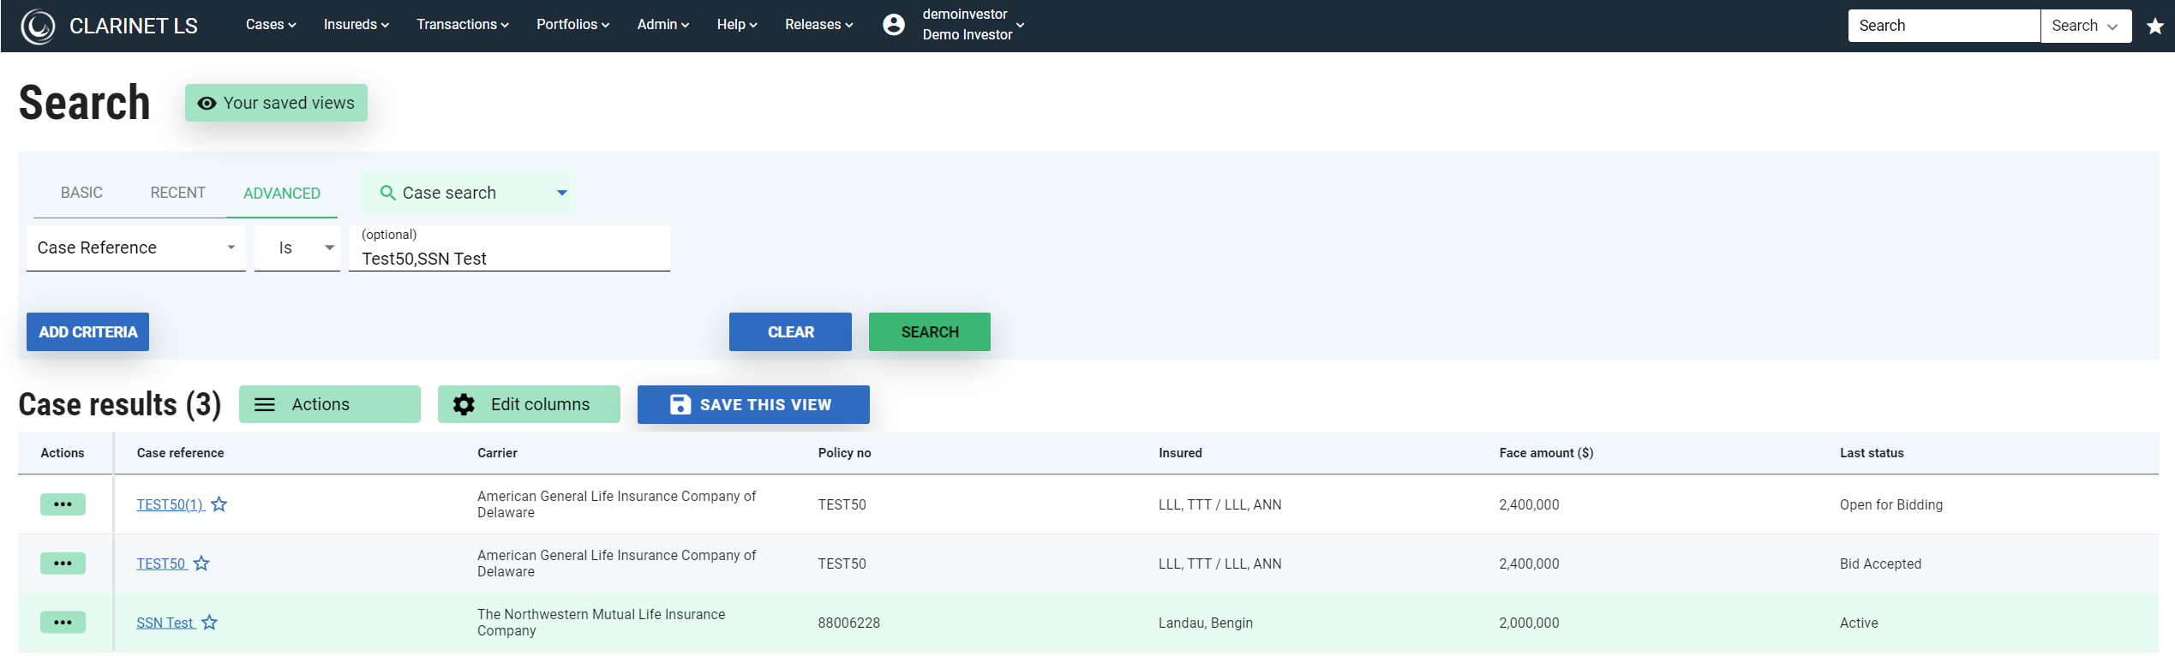Click the favorites star in navbar
This screenshot has width=2175, height=656.
tap(2154, 26)
